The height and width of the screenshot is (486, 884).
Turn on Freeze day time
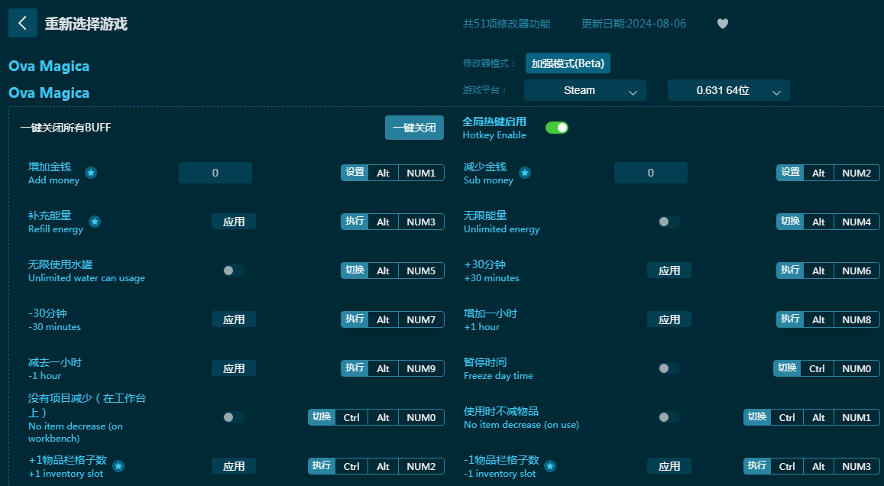pos(669,368)
